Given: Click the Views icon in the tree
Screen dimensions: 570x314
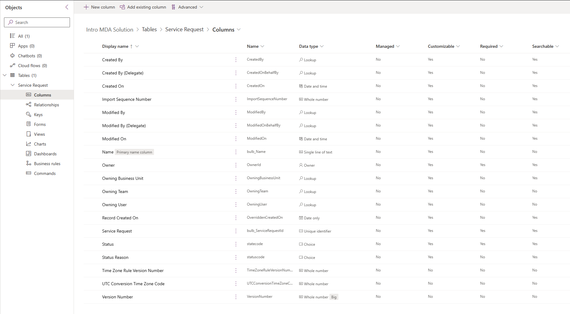Looking at the screenshot, I should pyautogui.click(x=29, y=134).
